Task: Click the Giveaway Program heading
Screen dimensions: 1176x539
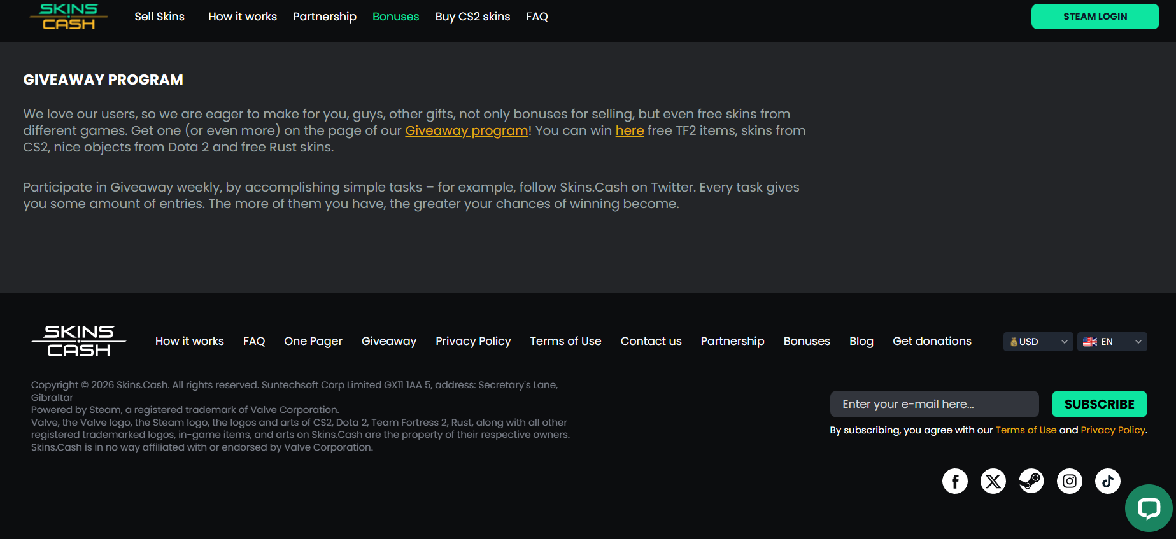Action: pyautogui.click(x=103, y=80)
